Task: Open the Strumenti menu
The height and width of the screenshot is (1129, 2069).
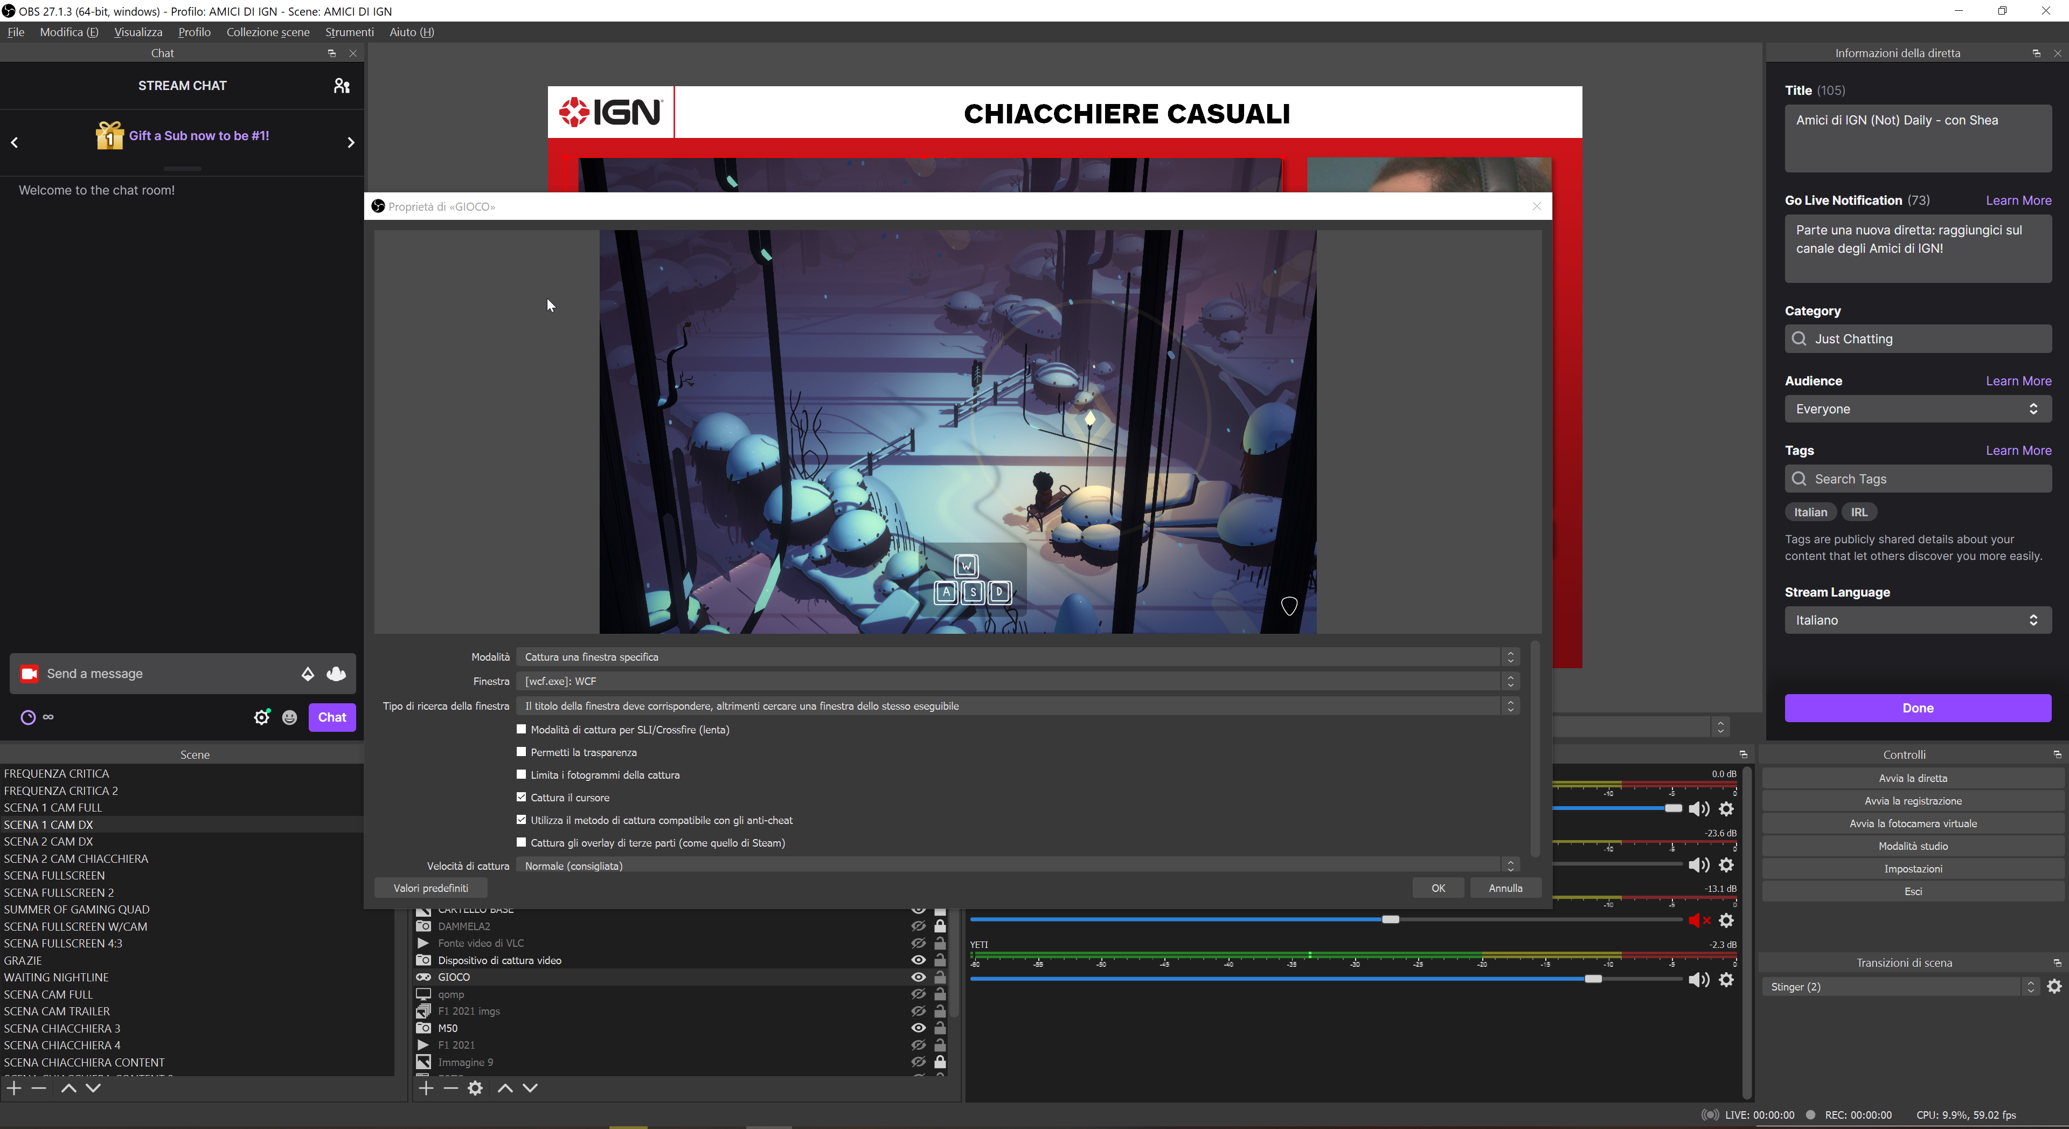Action: [x=349, y=32]
